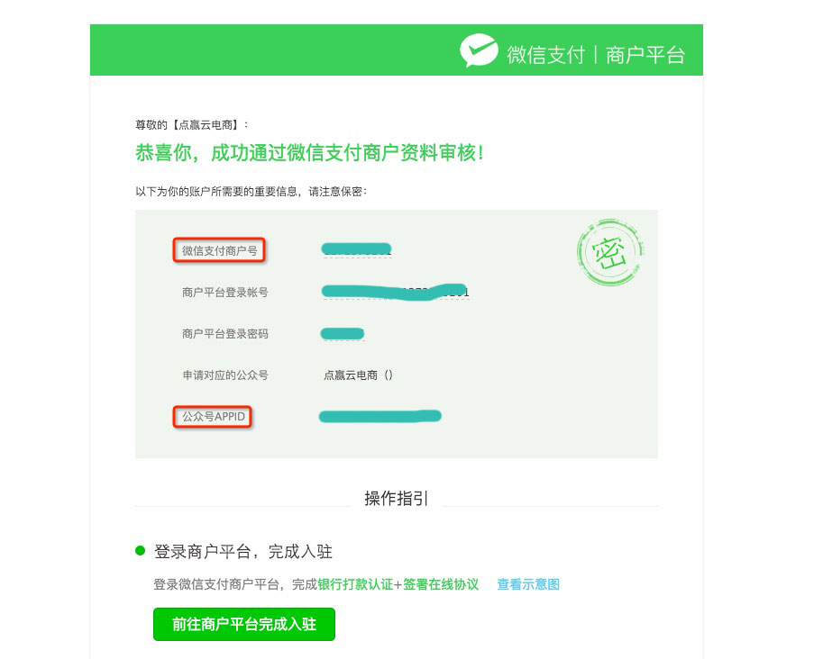Click the 操作指引 section heading
This screenshot has height=659, width=832.
point(397,498)
